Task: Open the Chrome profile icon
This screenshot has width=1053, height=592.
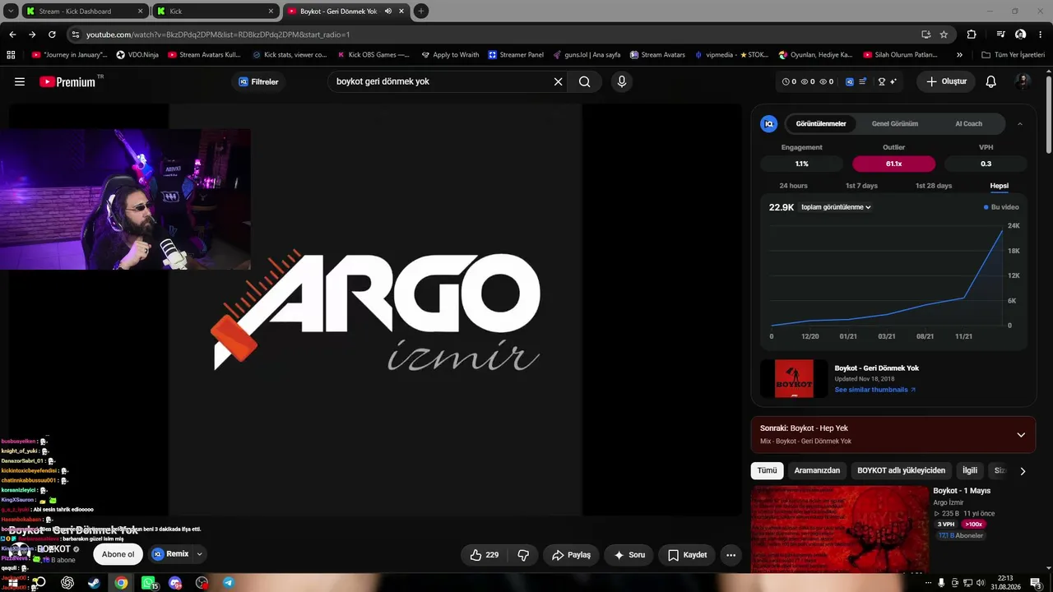Action: pyautogui.click(x=1021, y=35)
